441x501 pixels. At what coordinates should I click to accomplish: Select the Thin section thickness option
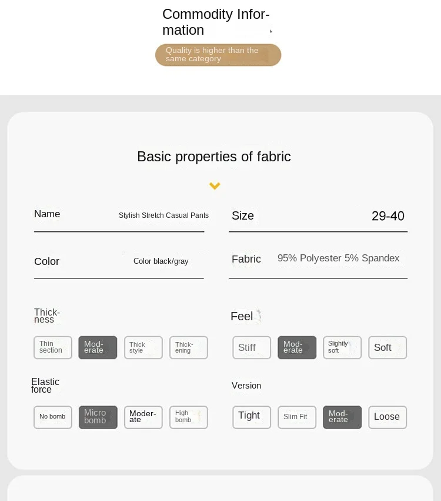53,347
